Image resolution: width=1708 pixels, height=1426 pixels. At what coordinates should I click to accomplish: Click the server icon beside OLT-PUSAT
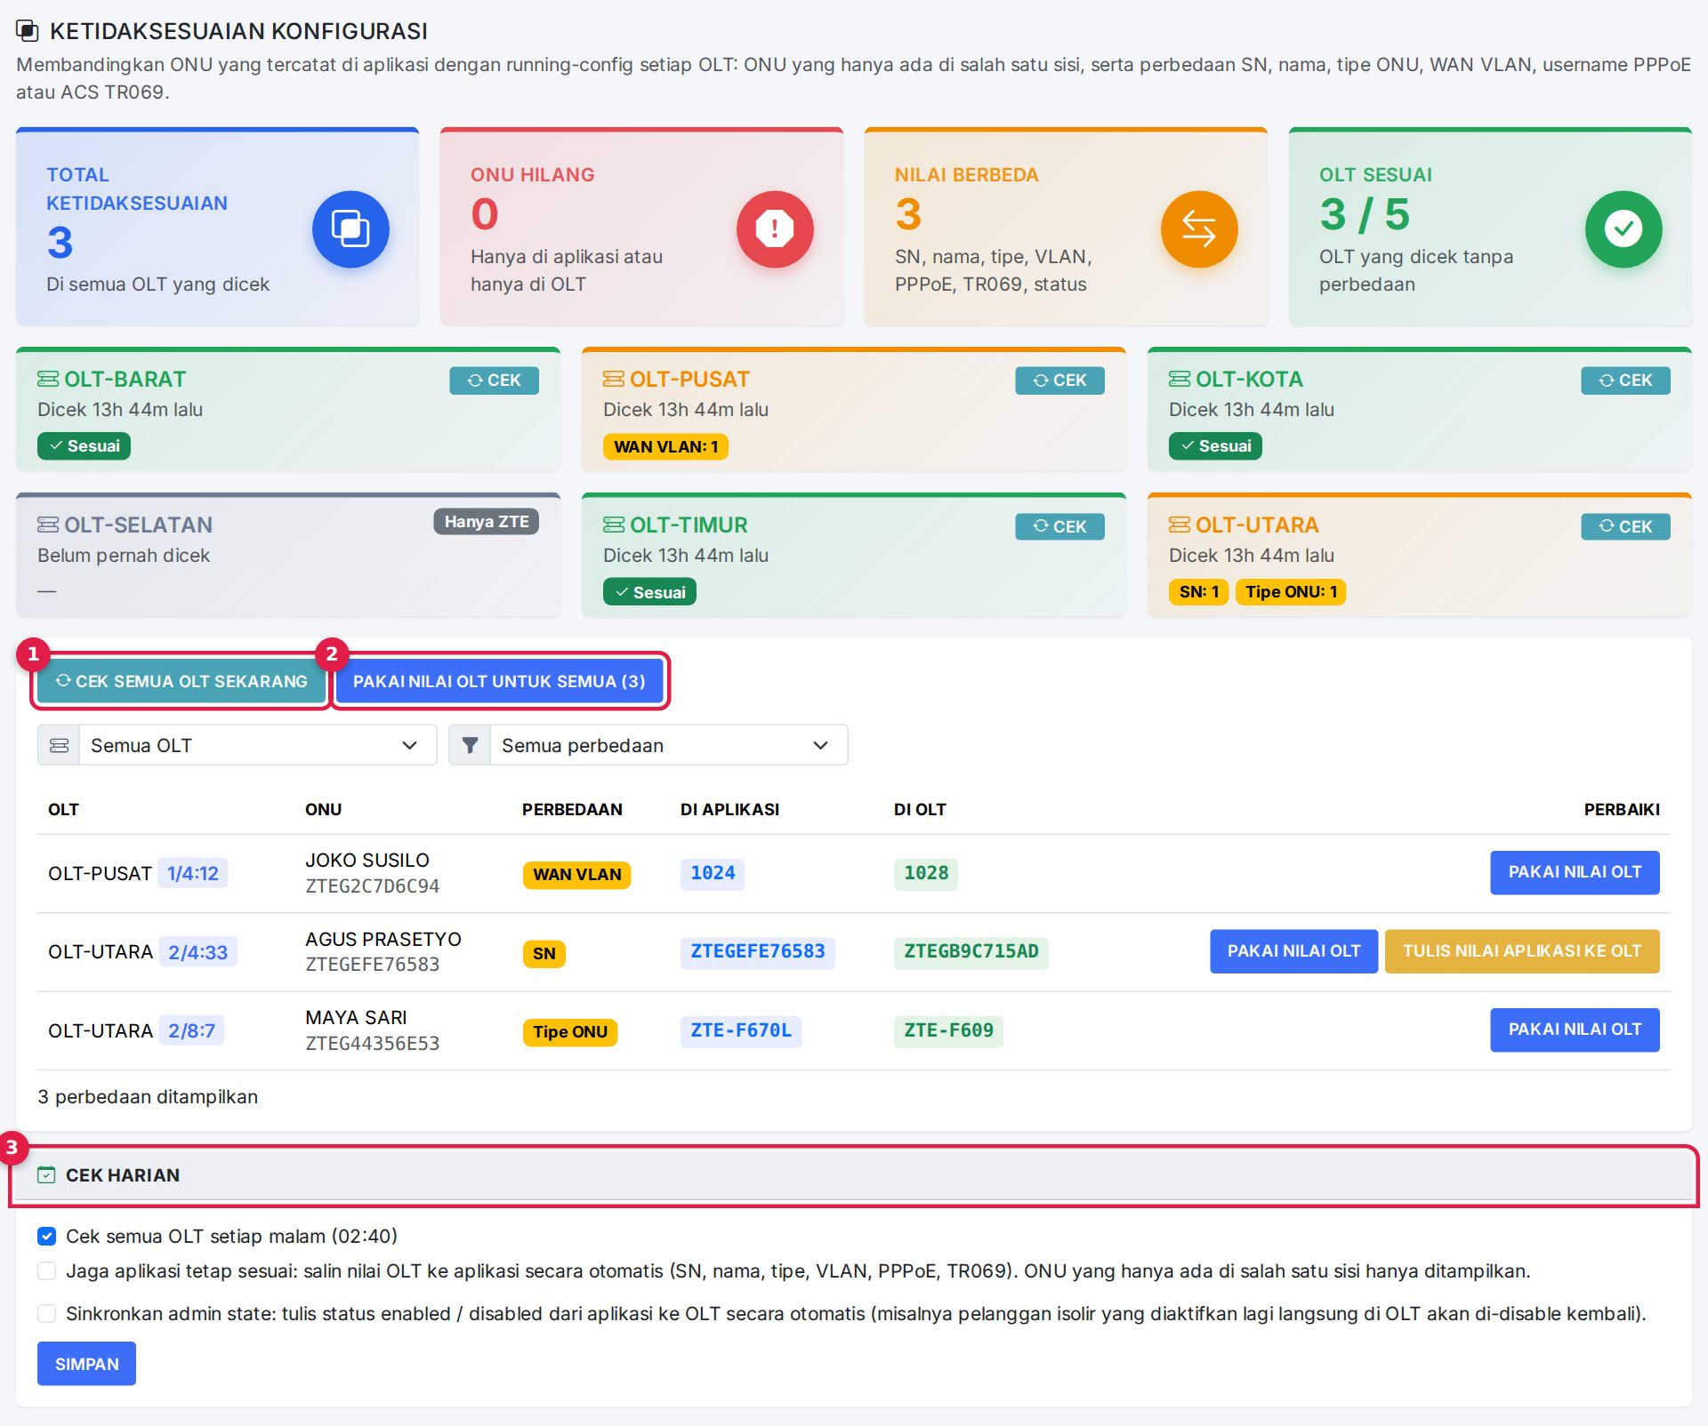[614, 380]
